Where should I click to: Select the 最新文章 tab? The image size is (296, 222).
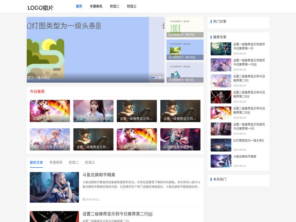36,162
